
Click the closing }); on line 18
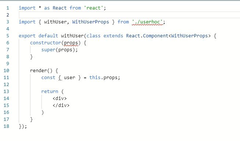[23, 126]
